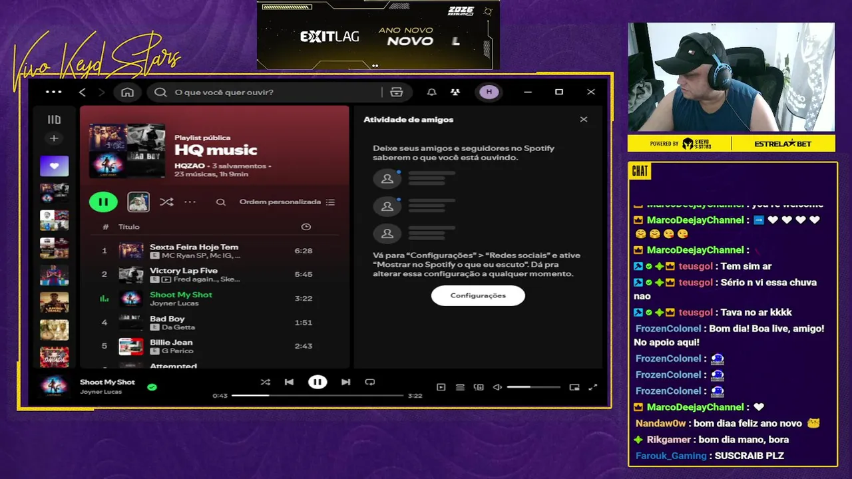The image size is (852, 479).
Task: Click the EstrelaBet sponsor logo
Action: pos(783,144)
